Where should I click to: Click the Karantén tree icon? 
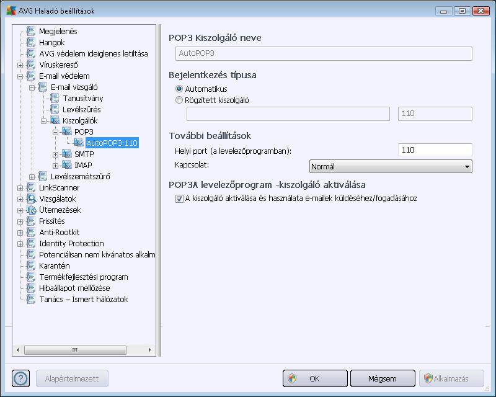(31, 265)
